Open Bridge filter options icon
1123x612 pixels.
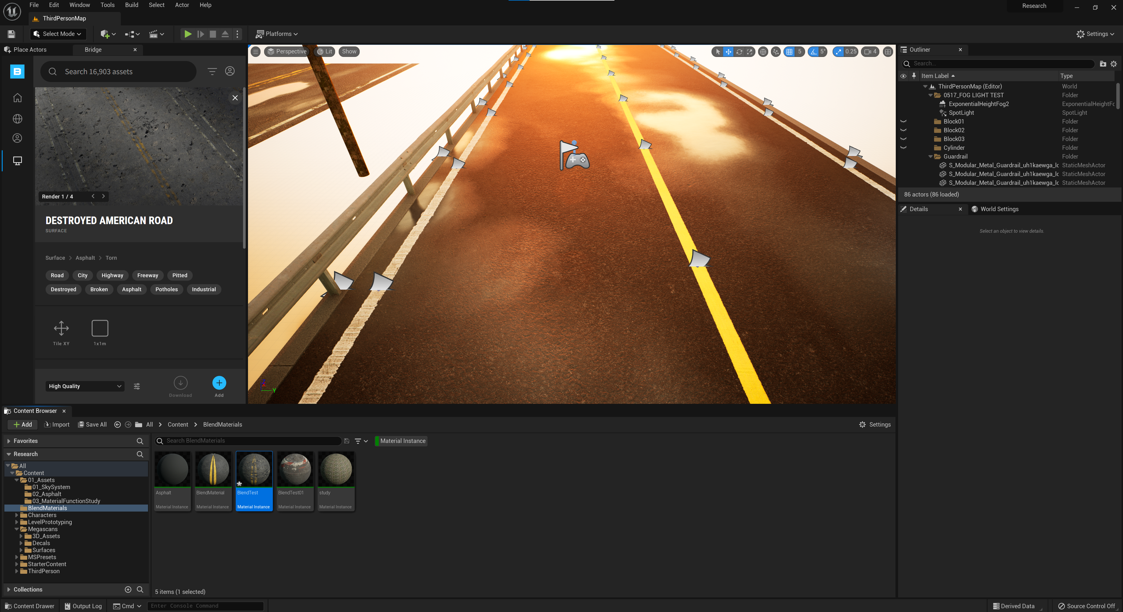[x=212, y=71]
